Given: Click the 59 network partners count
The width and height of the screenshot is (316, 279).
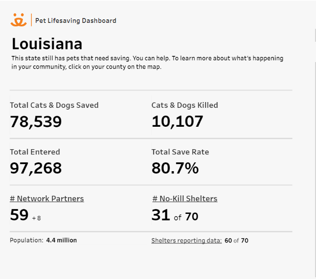Looking at the screenshot, I should pyautogui.click(x=19, y=215).
